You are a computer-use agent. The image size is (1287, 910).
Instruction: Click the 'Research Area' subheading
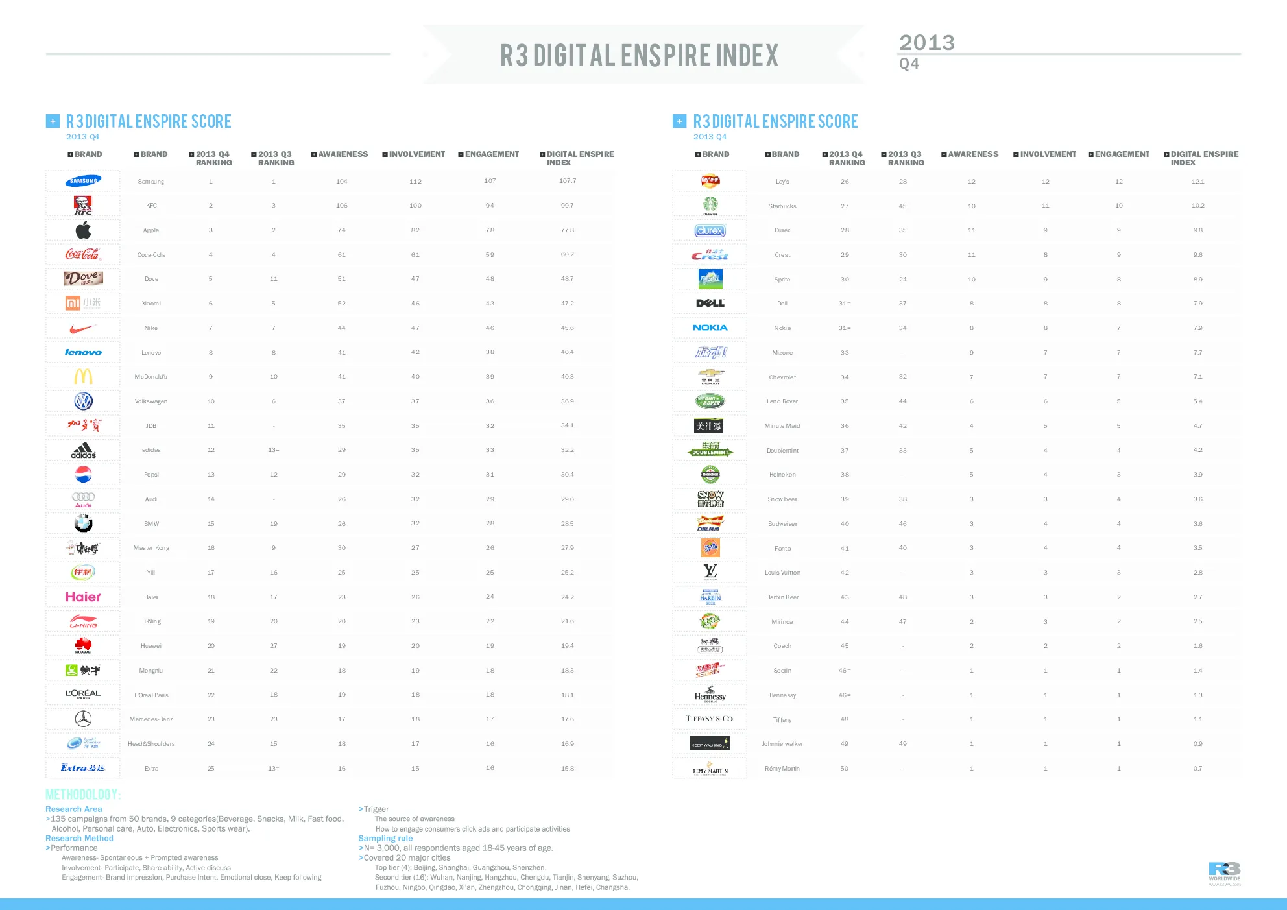point(74,809)
